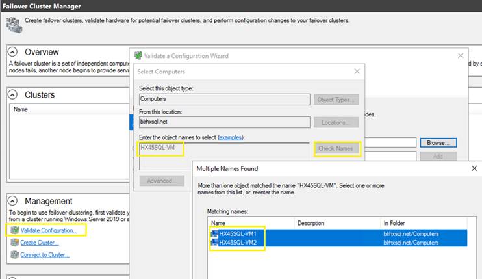Collapse the Management section
Viewport: 482px width, 279px height.
tap(12, 201)
